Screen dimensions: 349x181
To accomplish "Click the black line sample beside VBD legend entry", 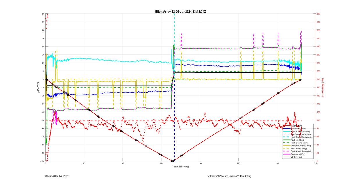I will coord(287,157).
